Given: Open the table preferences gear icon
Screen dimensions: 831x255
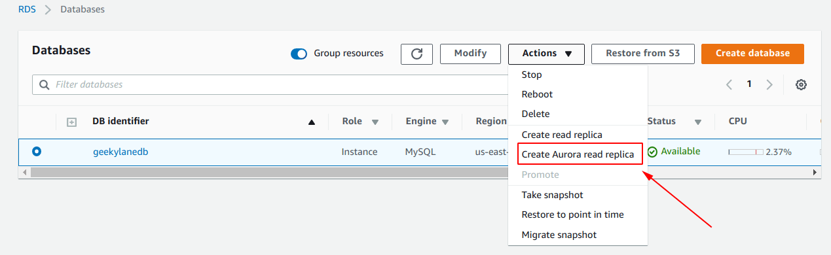Looking at the screenshot, I should [801, 84].
